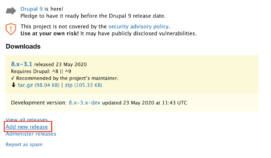The image size is (271, 158).
Task: Click the Development version label
Action: pos(39,102)
